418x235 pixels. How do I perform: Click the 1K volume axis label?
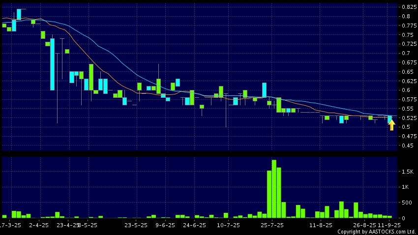(406, 187)
